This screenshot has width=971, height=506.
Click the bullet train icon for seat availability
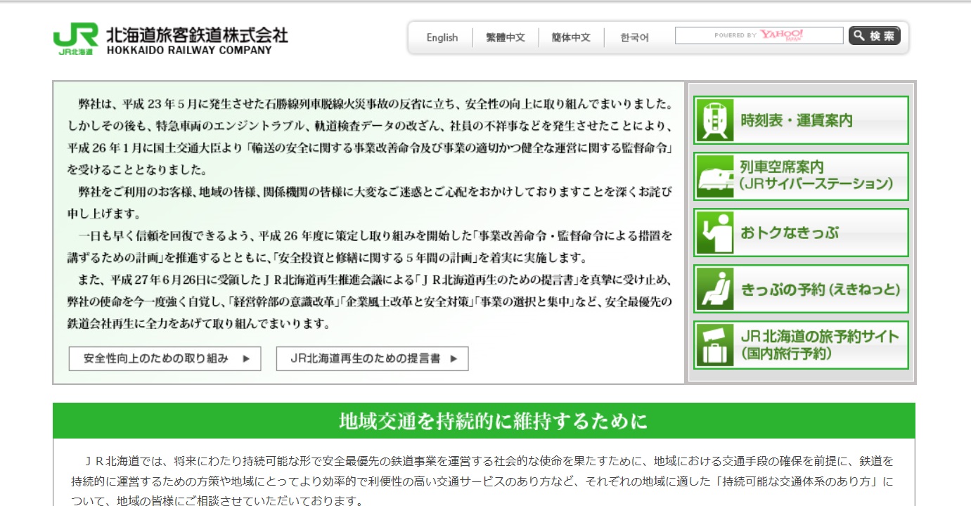(714, 176)
